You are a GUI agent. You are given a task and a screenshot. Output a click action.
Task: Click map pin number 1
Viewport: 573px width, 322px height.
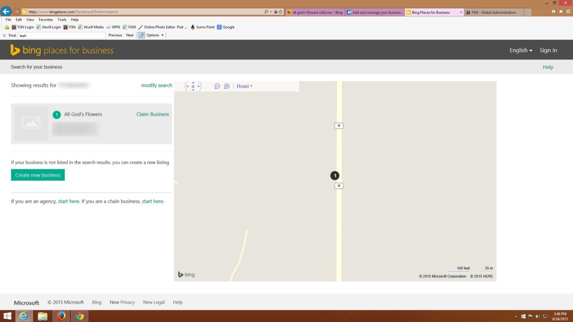click(335, 176)
